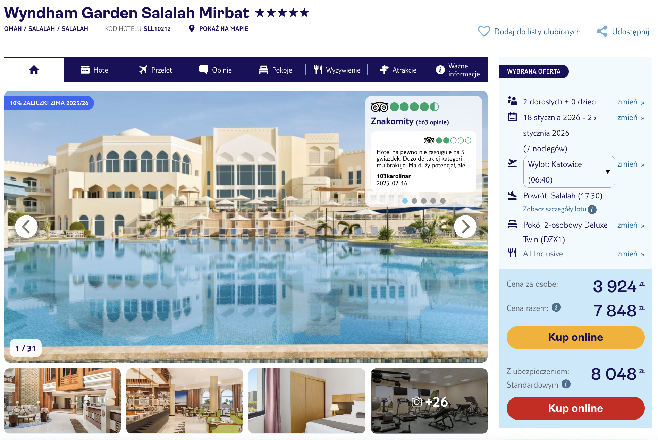The height and width of the screenshot is (440, 658).
Task: Click info icon next to Cena razem
Action: [556, 307]
